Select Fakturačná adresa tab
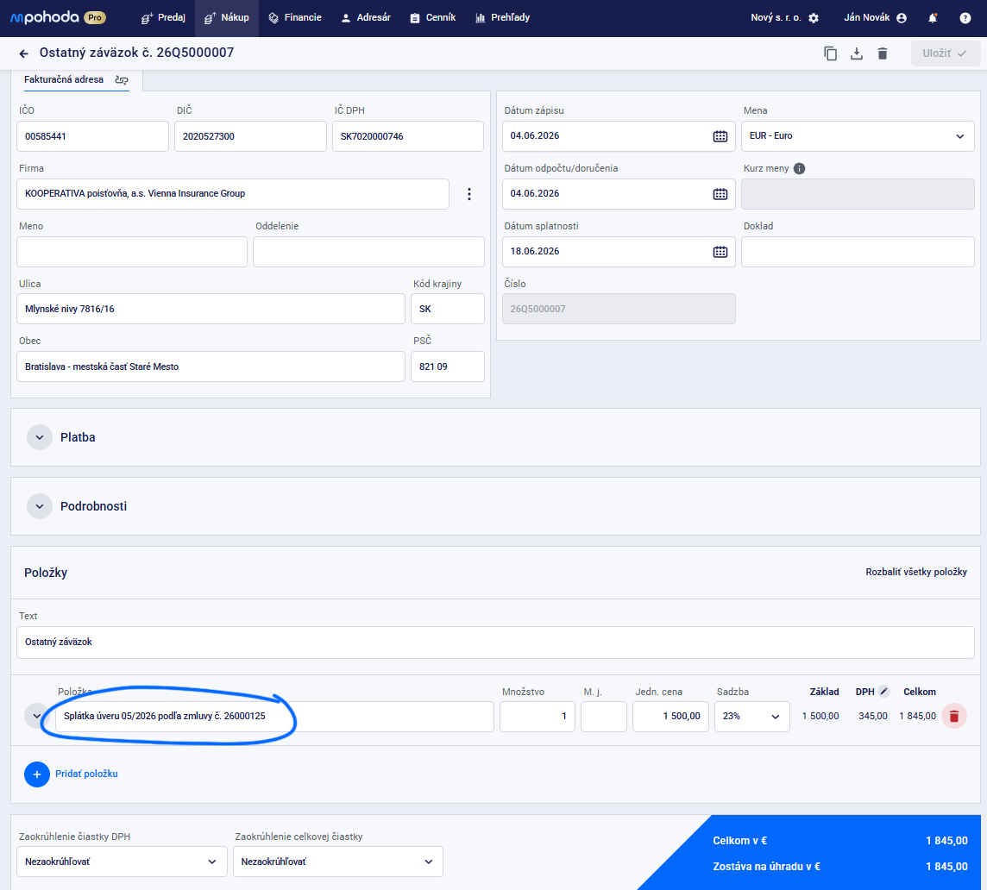987x890 pixels. (76, 80)
